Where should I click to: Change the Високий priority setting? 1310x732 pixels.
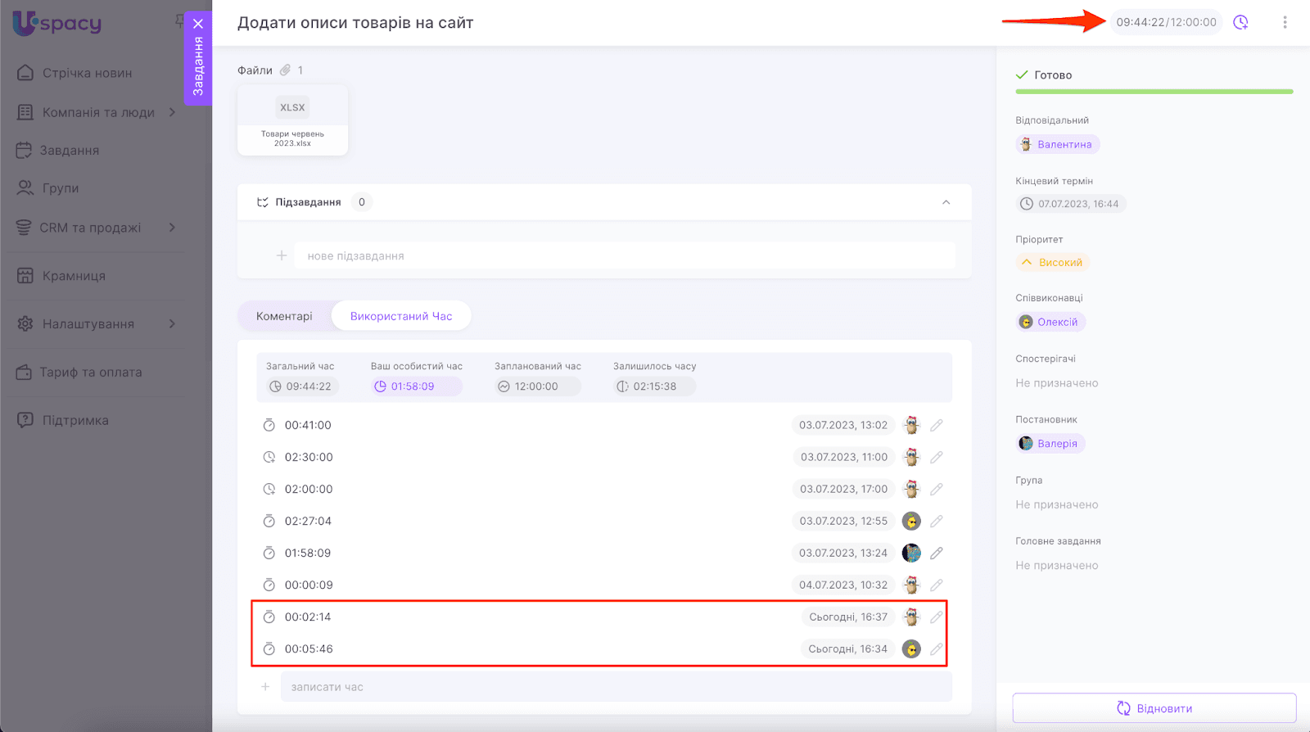point(1053,263)
